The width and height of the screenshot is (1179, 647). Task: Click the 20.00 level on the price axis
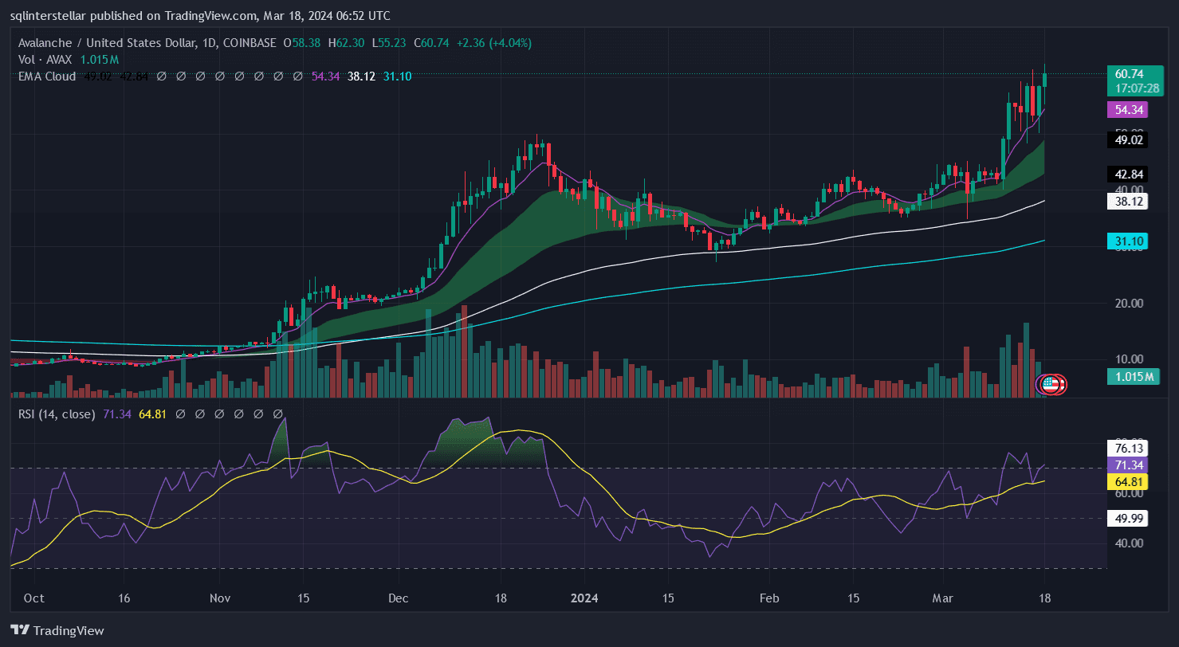pos(1127,304)
